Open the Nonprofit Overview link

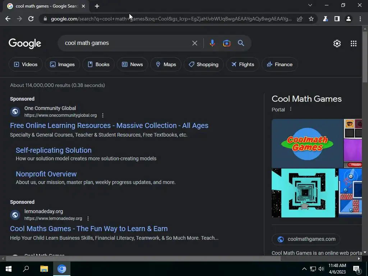(46, 174)
